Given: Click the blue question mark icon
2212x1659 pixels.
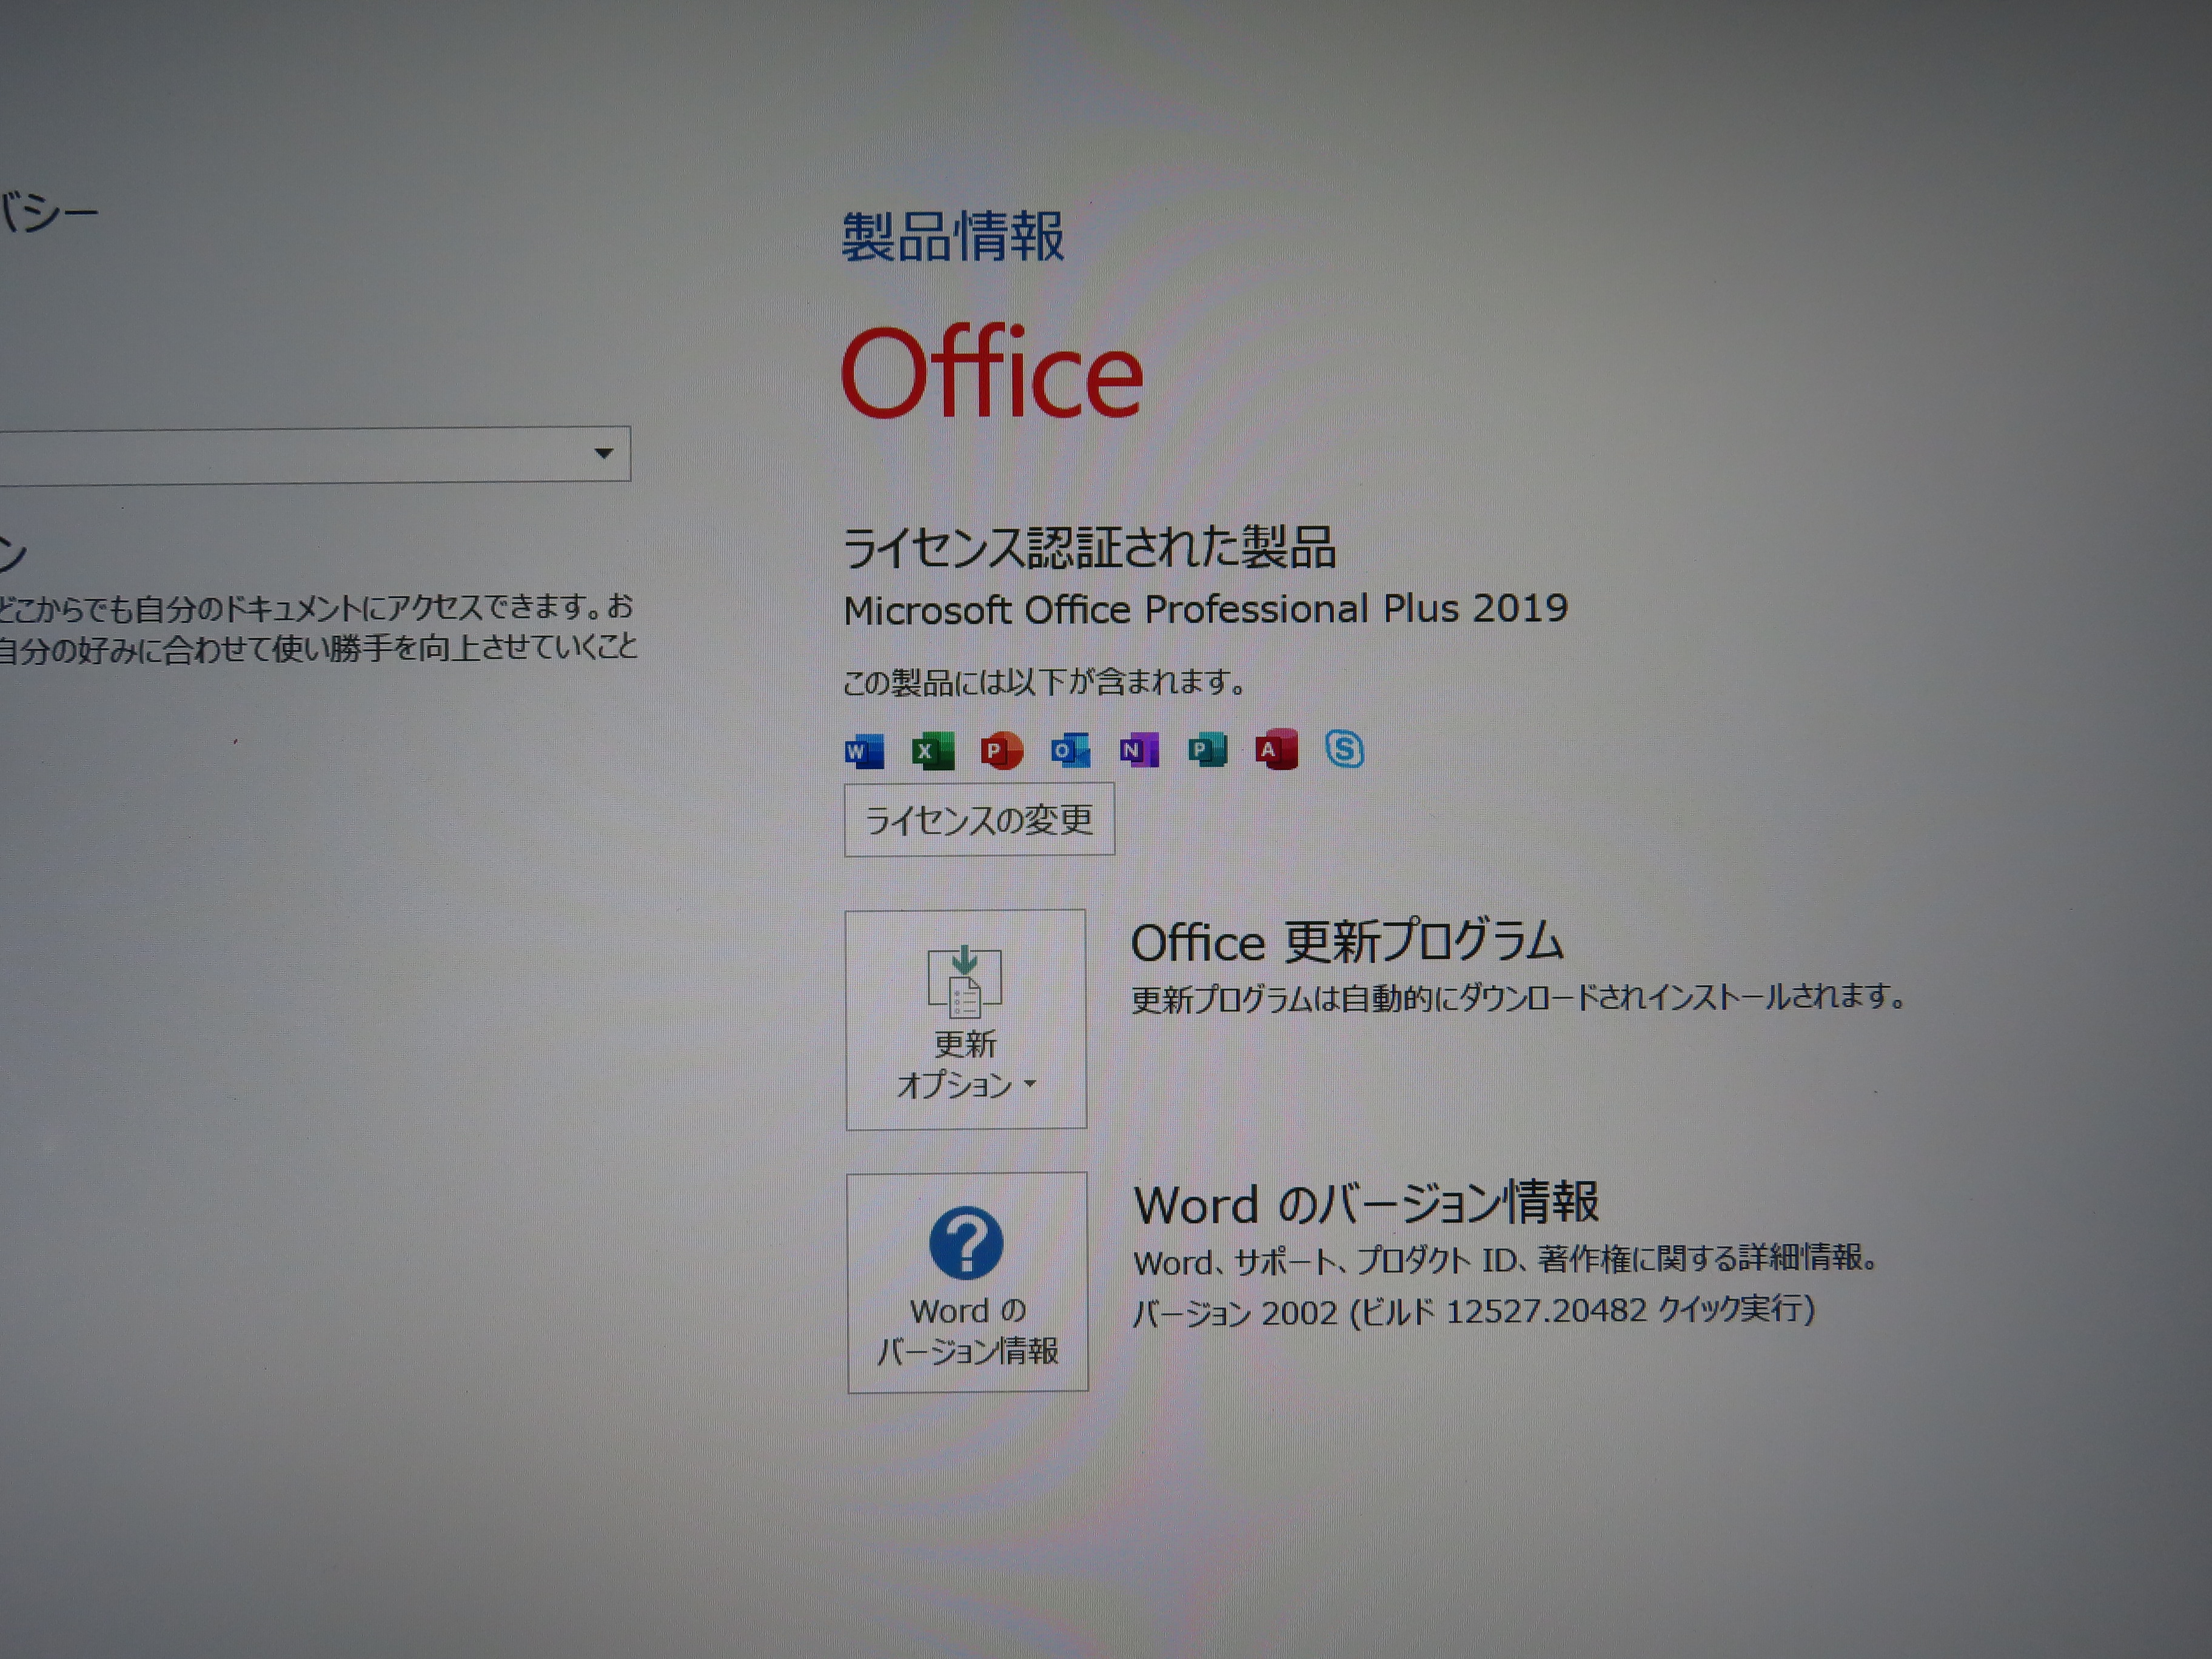Looking at the screenshot, I should (x=965, y=1243).
